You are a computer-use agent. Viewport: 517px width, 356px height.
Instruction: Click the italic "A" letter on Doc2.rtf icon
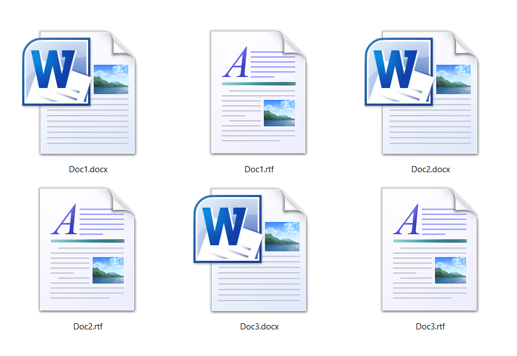pos(65,220)
